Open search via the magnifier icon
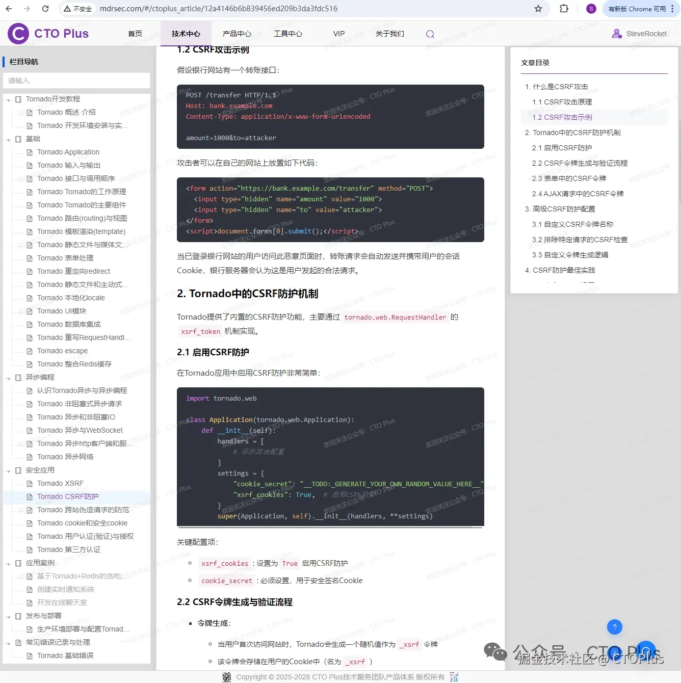Screen dimensions: 681x683 (430, 34)
